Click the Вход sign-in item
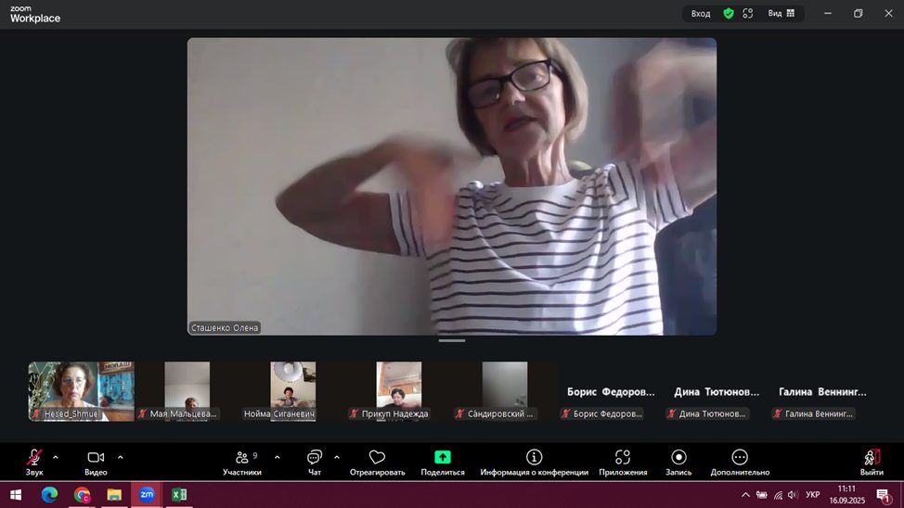Image resolution: width=904 pixels, height=508 pixels. pyautogui.click(x=701, y=13)
